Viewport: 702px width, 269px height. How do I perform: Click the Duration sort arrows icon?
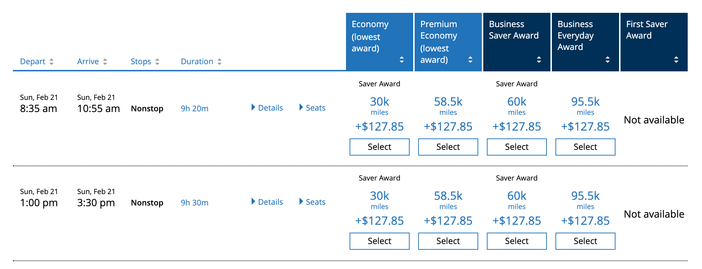pos(219,62)
